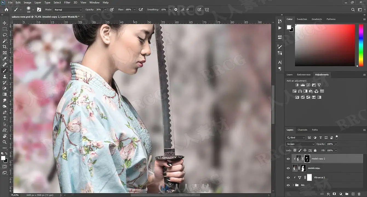Select the Move tool
Screen dimensions: 367x197
click(5, 23)
